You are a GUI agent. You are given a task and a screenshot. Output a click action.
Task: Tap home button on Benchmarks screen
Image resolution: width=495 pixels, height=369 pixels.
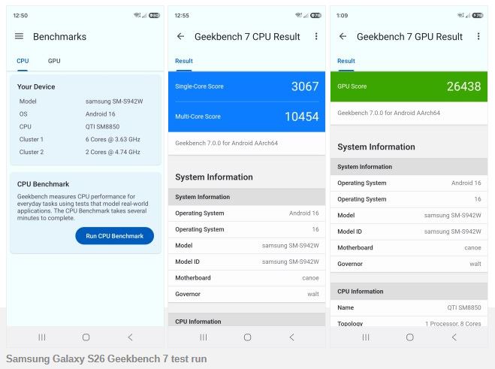[x=86, y=337]
